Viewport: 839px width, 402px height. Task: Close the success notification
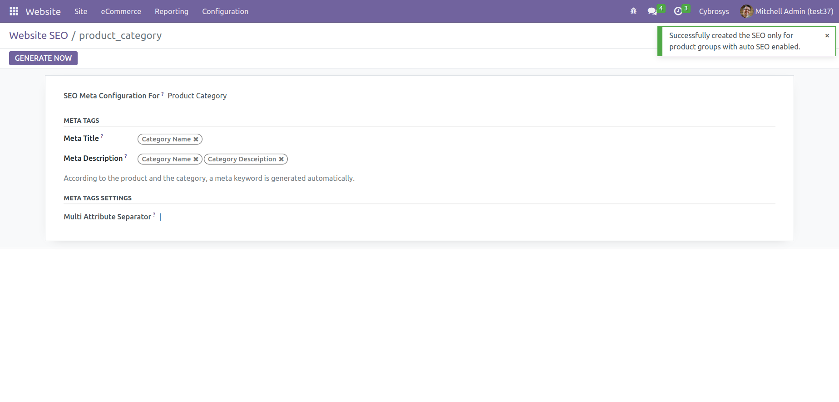point(827,35)
